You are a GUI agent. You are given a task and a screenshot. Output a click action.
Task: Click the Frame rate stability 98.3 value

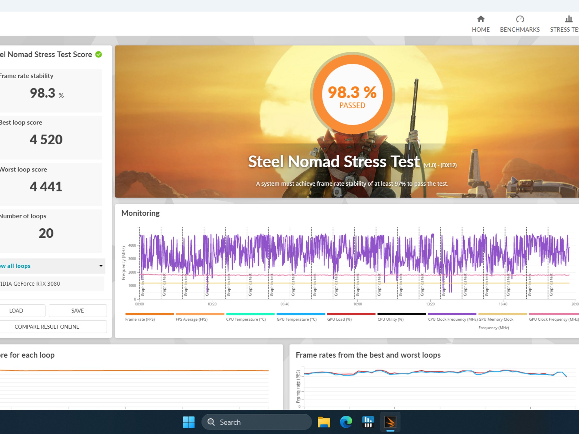[47, 93]
